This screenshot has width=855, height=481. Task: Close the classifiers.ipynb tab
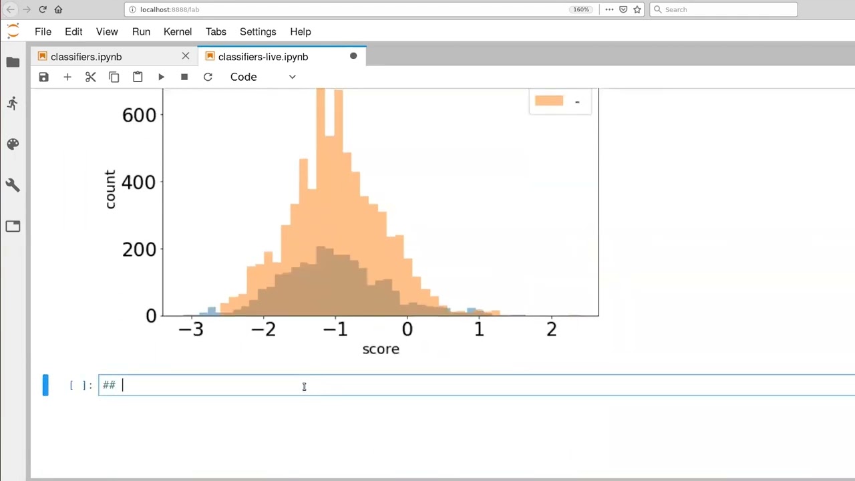tap(186, 56)
